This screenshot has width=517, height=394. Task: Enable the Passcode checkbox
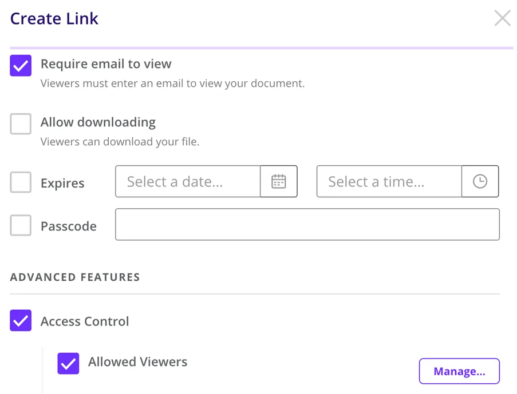[21, 225]
